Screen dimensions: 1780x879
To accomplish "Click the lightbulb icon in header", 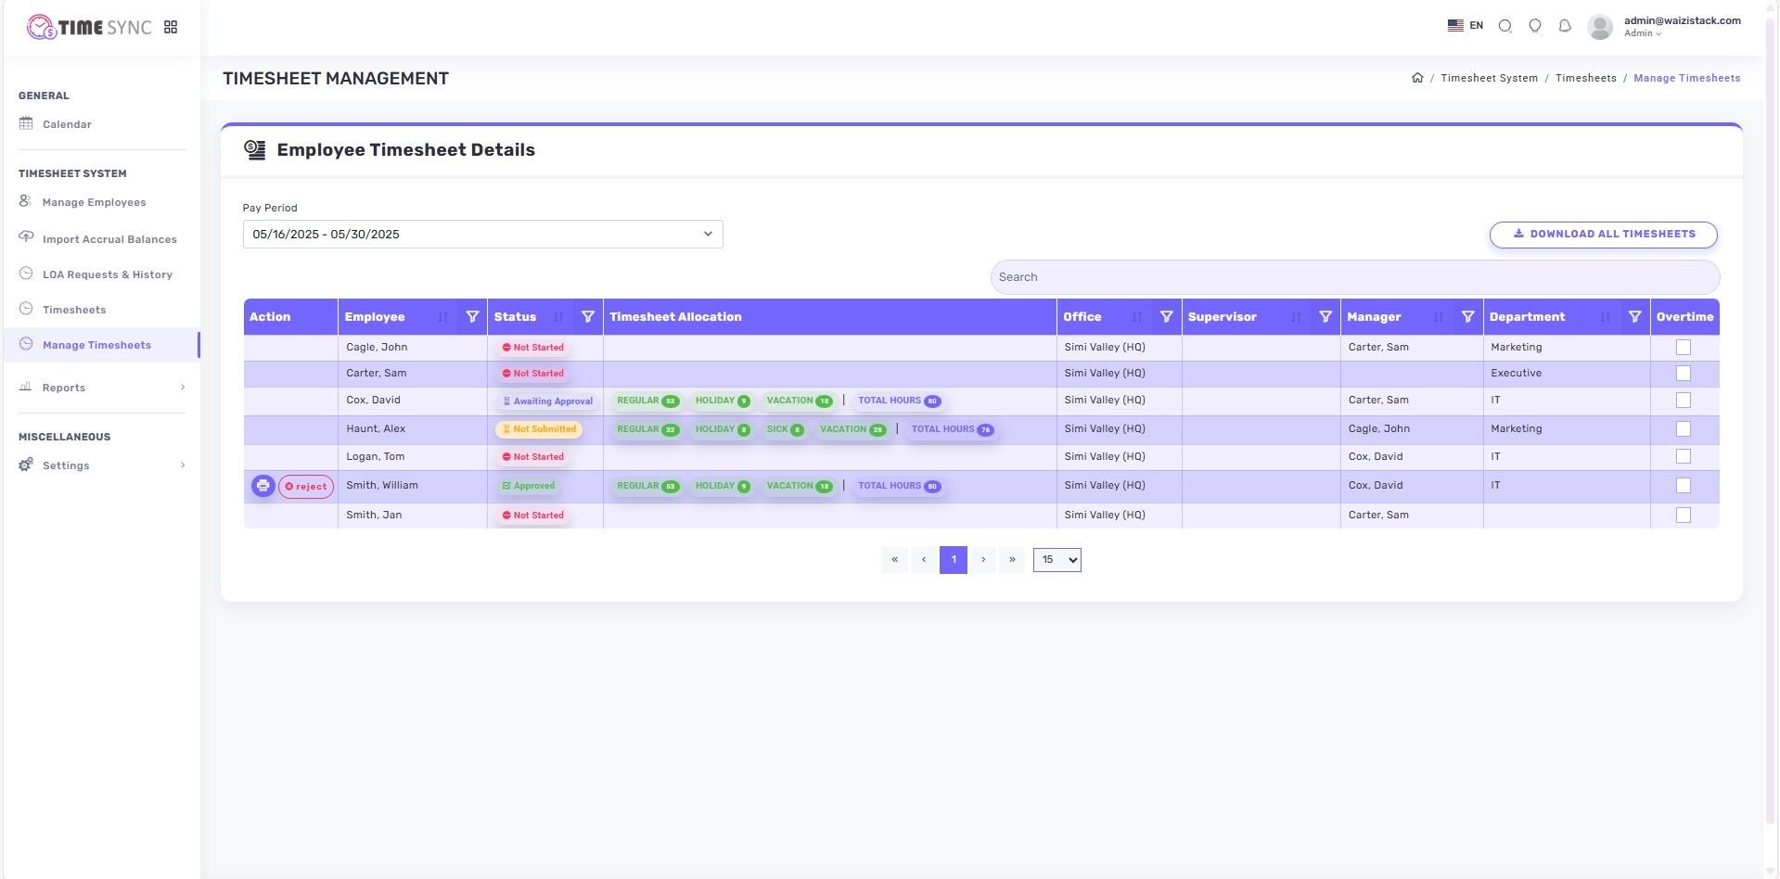I will (x=1535, y=26).
